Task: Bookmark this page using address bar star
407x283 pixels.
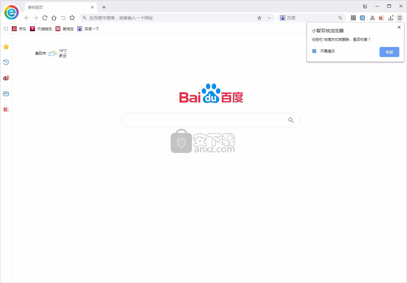Action: pos(259,18)
